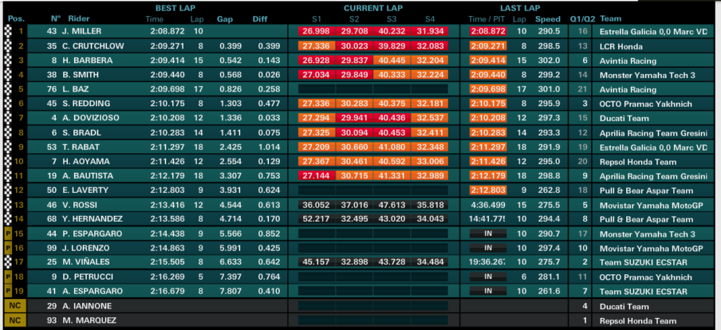The height and width of the screenshot is (330, 721).
Task: Click the Team column header
Action: 611,19
